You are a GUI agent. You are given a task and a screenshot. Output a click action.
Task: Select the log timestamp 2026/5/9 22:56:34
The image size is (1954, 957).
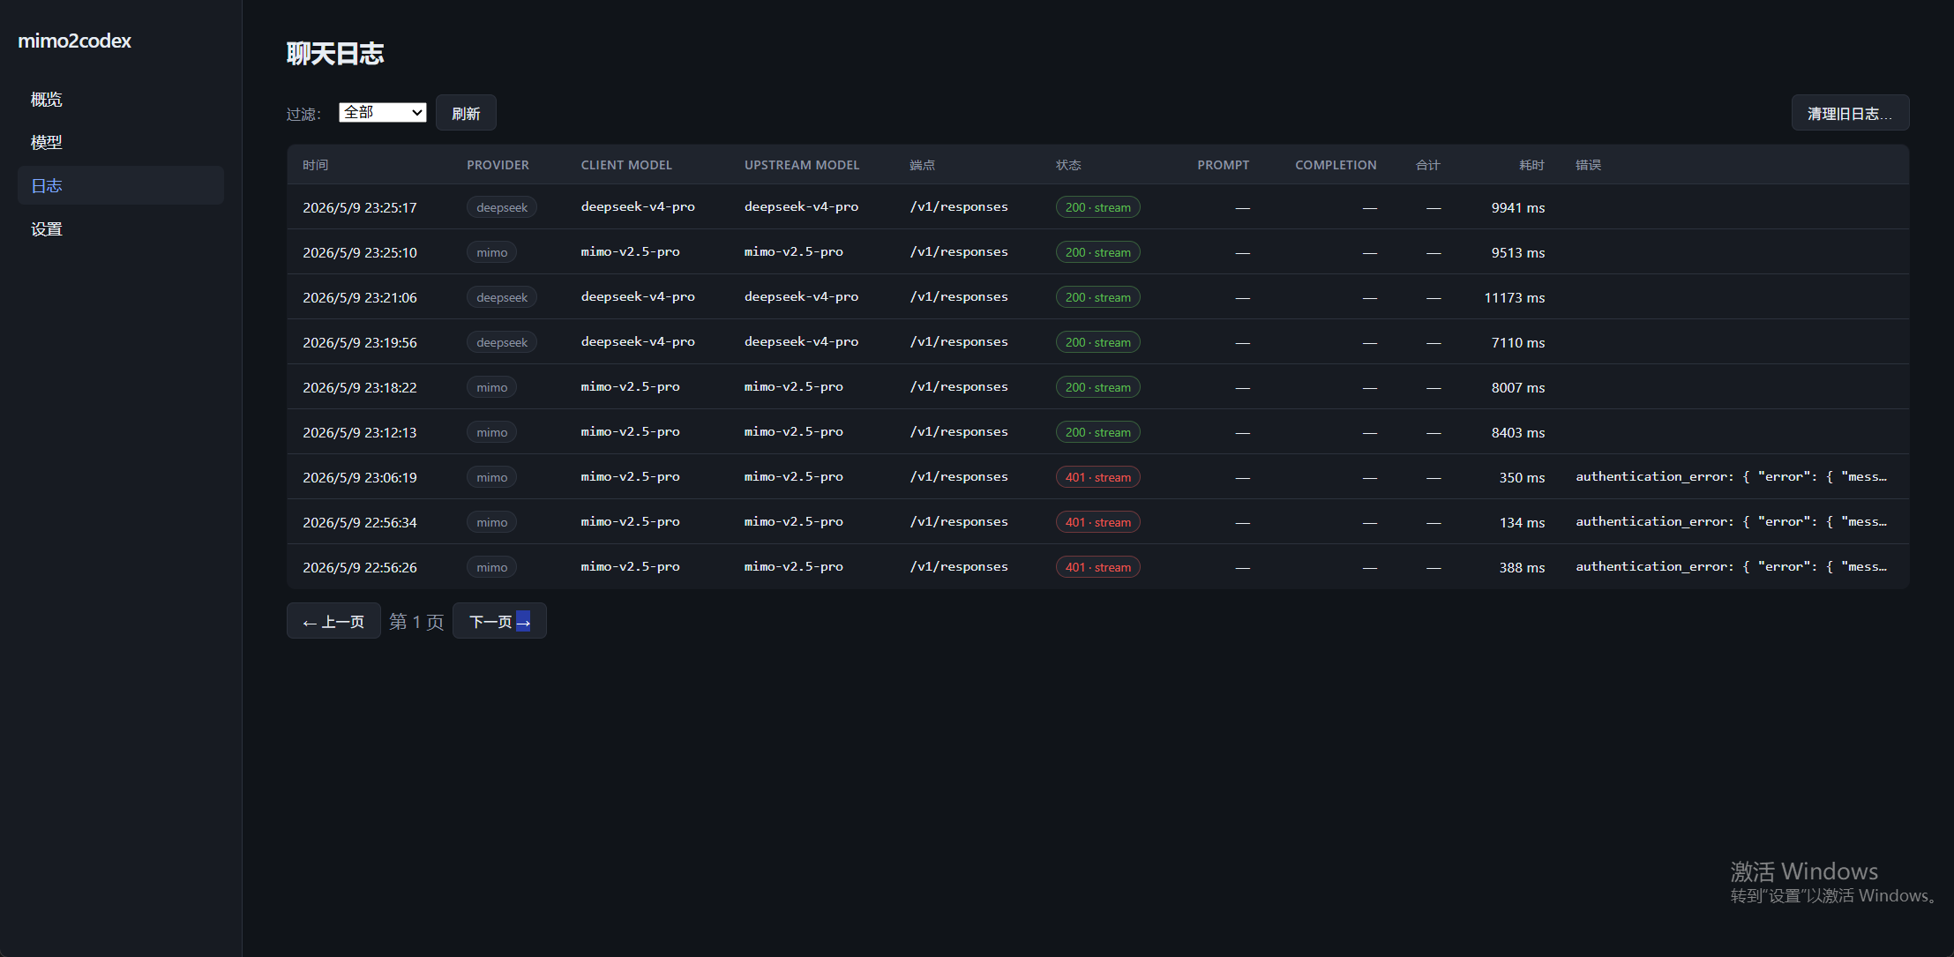[x=360, y=522]
